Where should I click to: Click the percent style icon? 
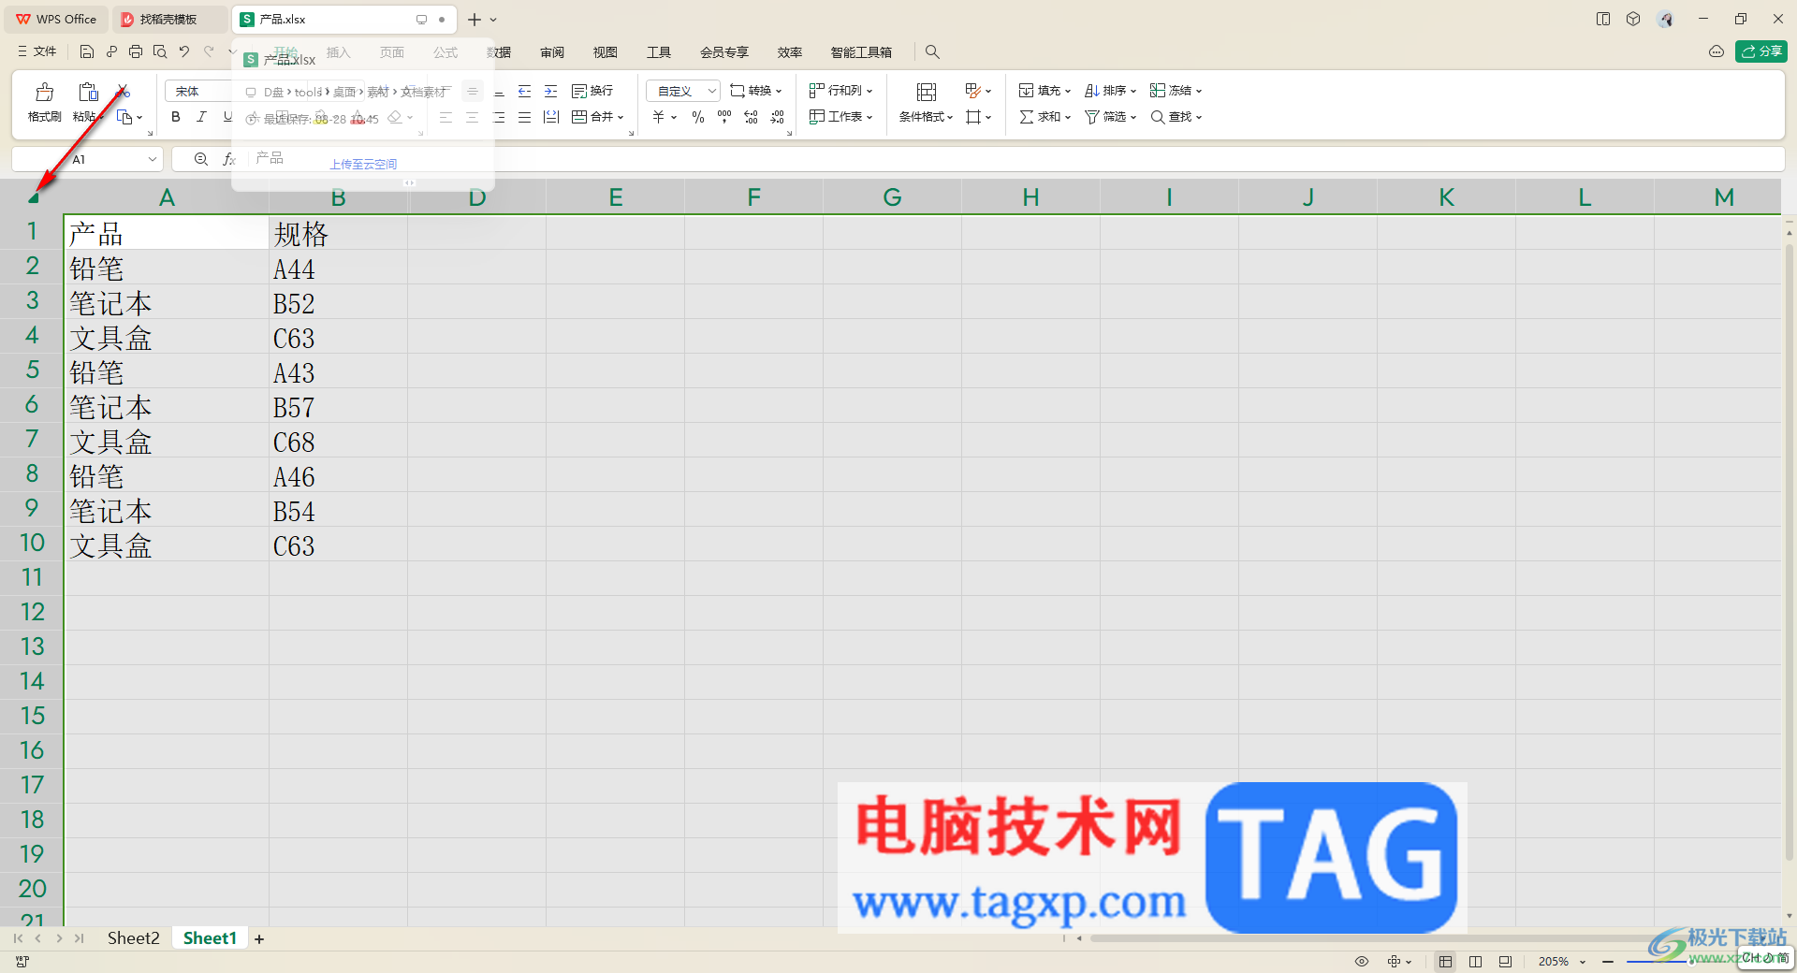pyautogui.click(x=698, y=117)
